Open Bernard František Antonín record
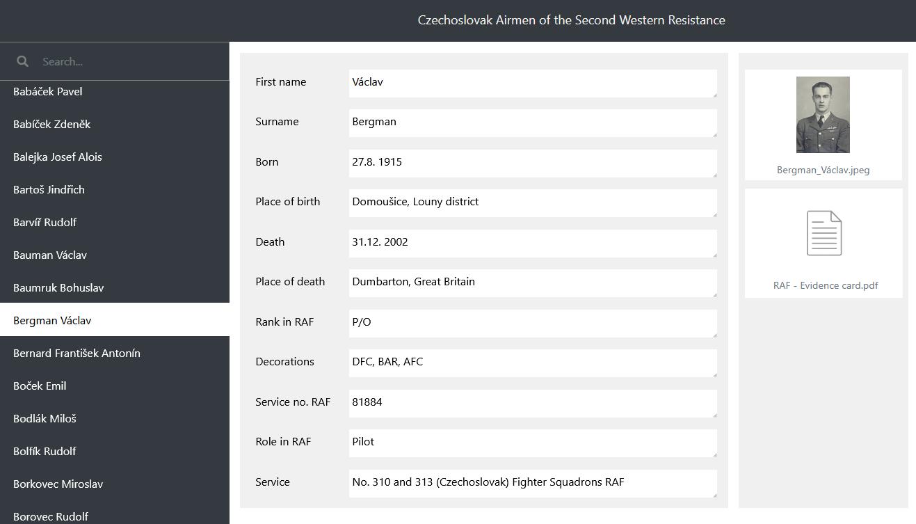The height and width of the screenshot is (524, 916). coord(115,353)
